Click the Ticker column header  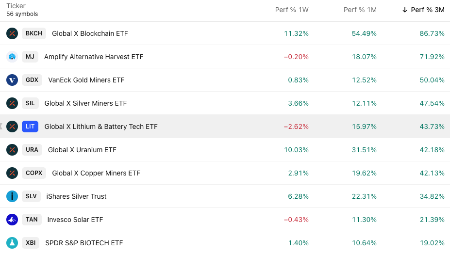tap(16, 6)
